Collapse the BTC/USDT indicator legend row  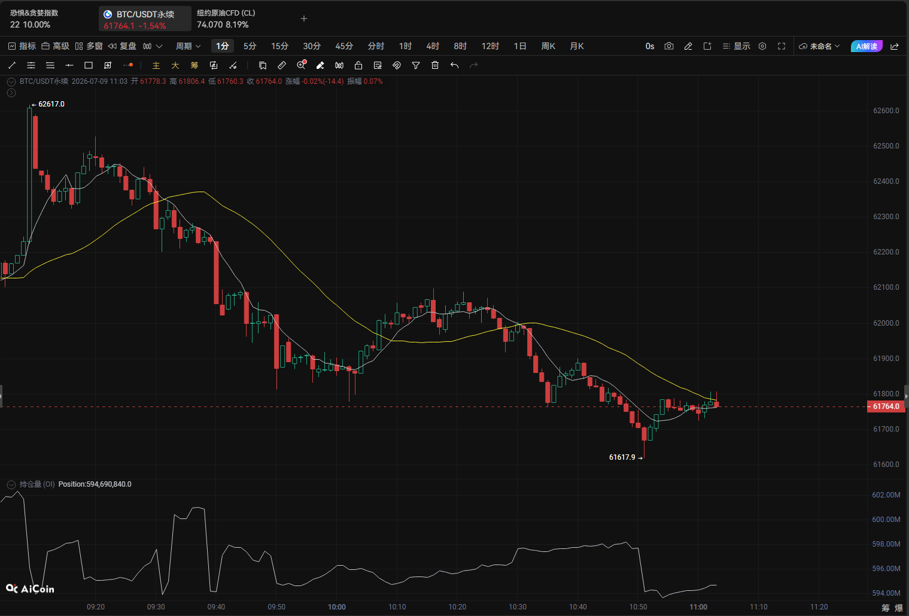pyautogui.click(x=11, y=81)
